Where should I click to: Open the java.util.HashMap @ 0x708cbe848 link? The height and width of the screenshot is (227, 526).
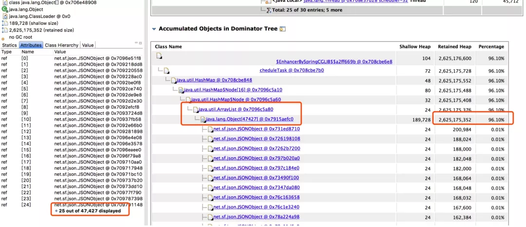(x=214, y=80)
